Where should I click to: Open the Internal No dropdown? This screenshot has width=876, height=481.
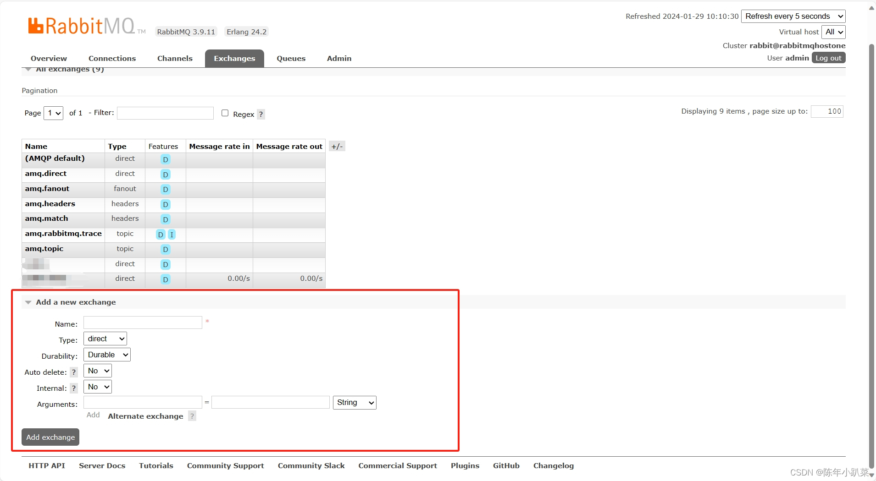click(98, 387)
